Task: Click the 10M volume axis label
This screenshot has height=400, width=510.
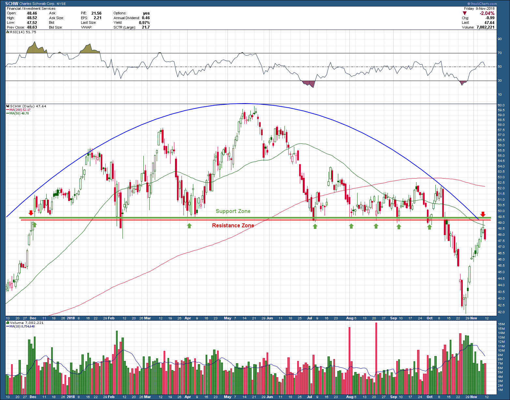Action: [501, 351]
